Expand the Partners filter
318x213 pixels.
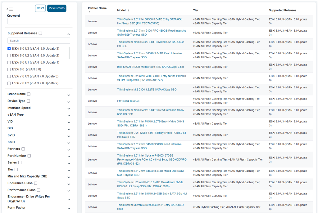click(x=69, y=150)
